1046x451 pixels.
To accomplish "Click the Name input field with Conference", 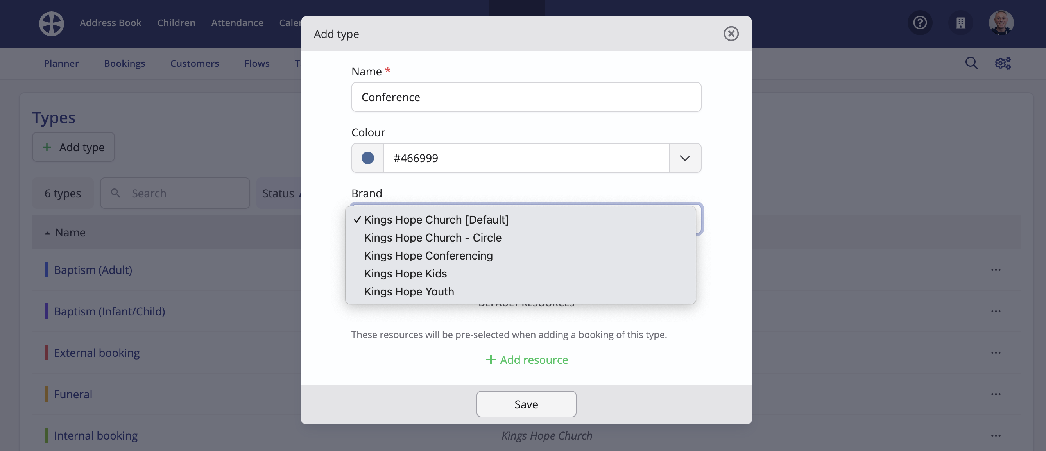I will pos(526,97).
